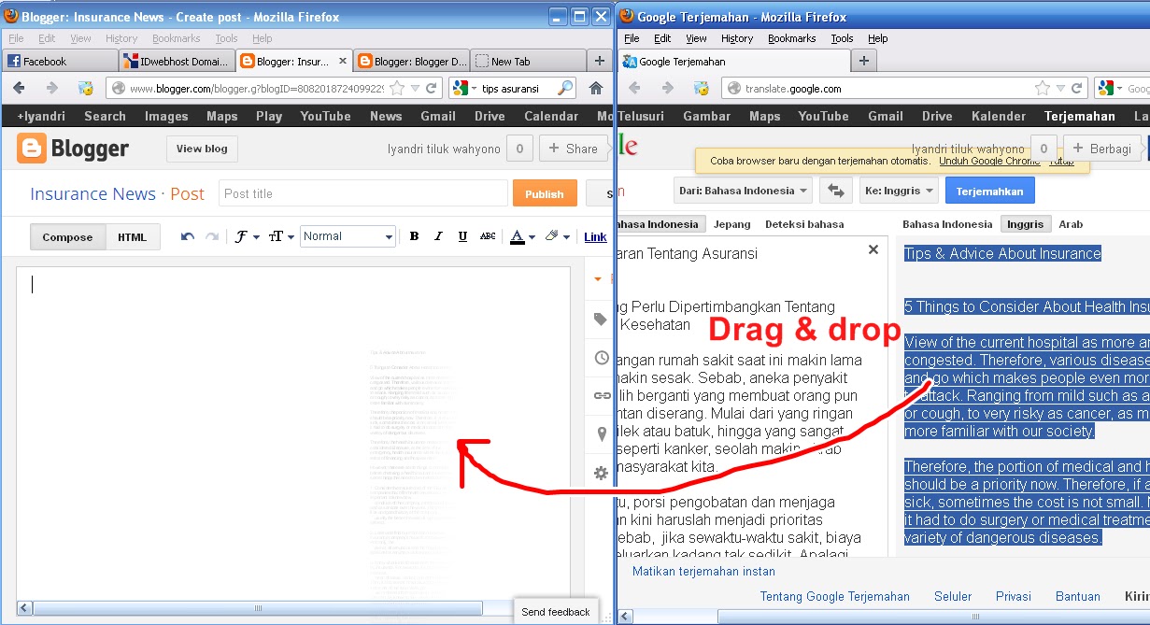The width and height of the screenshot is (1150, 625).
Task: Select Arab as target language
Action: 1071,224
